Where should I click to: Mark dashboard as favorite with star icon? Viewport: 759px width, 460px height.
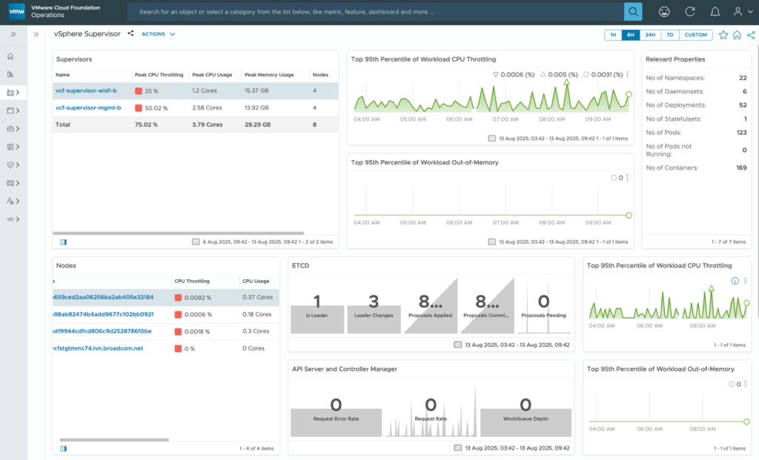click(723, 35)
